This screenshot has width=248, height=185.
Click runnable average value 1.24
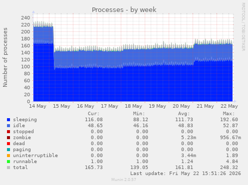click(187, 162)
